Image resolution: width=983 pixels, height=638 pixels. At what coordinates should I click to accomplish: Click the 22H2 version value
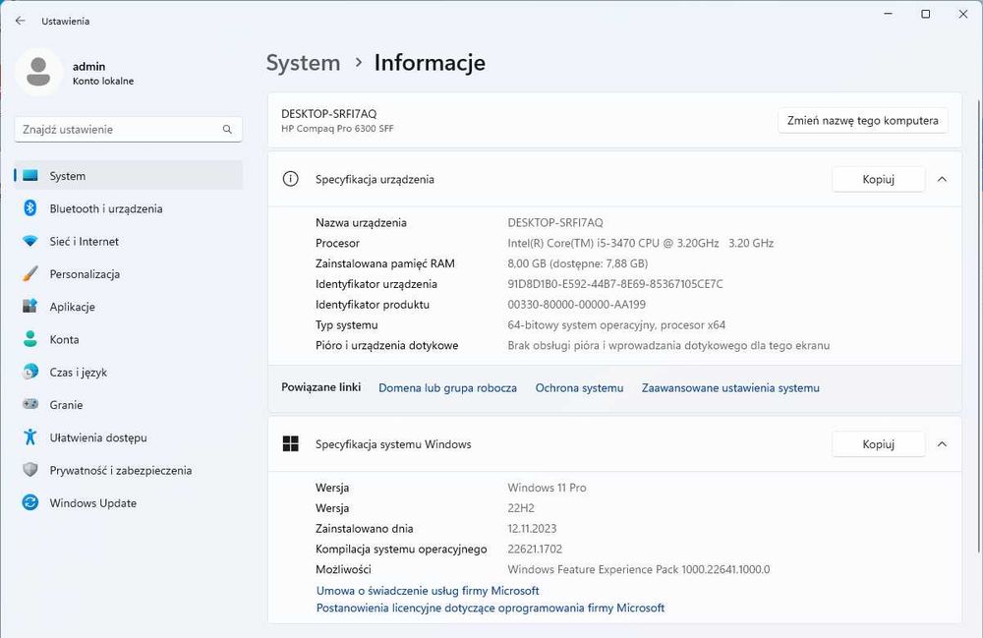pyautogui.click(x=521, y=508)
